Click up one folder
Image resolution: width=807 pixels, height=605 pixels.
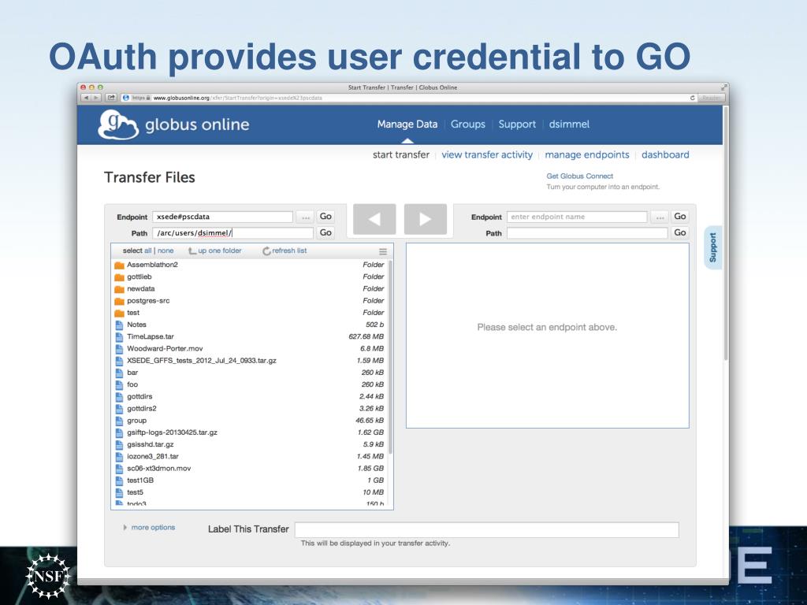[215, 251]
